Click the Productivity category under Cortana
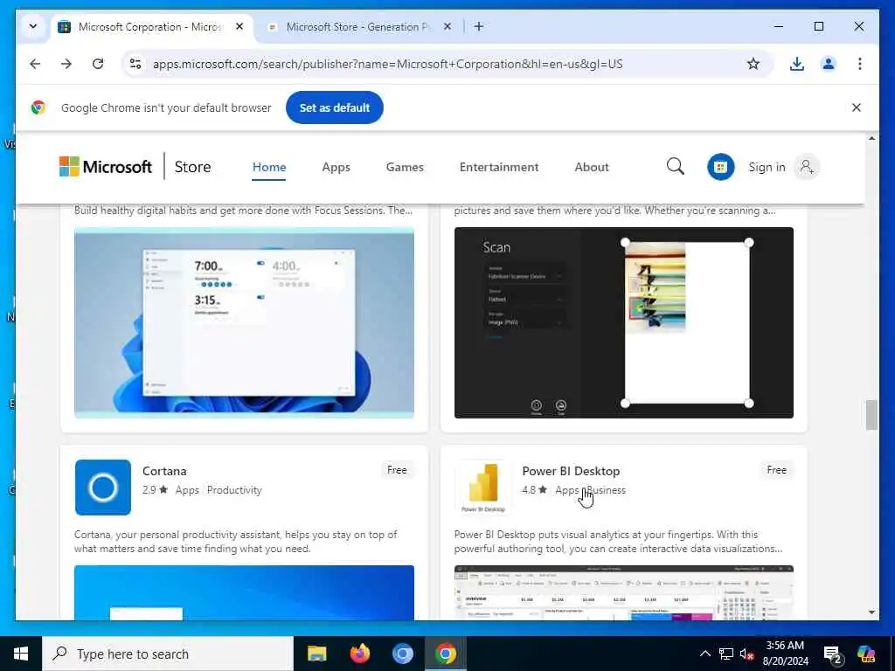 click(234, 490)
